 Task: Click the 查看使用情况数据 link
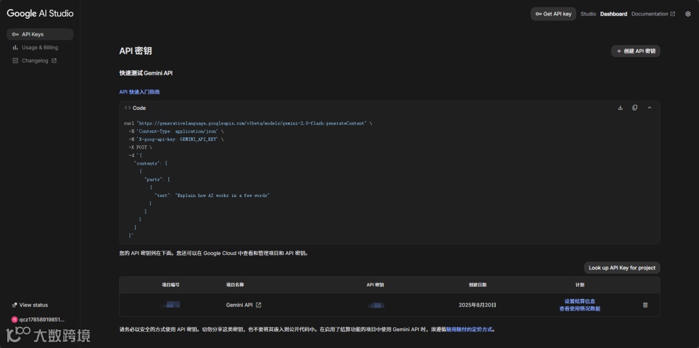(579, 309)
